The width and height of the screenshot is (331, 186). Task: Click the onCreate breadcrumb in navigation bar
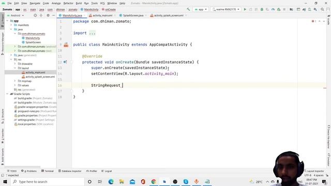pyautogui.click(x=109, y=9)
